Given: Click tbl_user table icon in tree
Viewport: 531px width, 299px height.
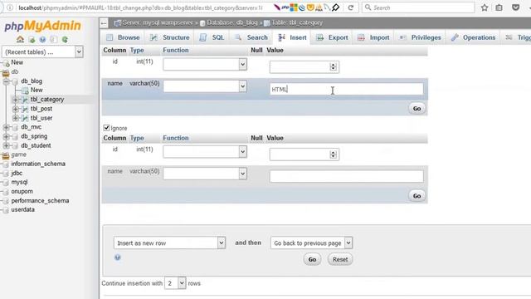Looking at the screenshot, I should [25, 118].
